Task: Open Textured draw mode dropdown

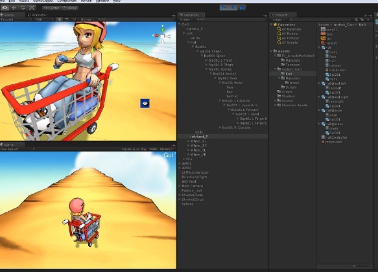Action: click(16, 19)
